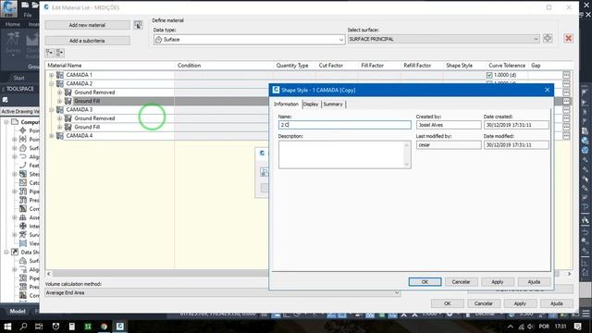Click the horizontal scrollbar right arrow

pyautogui.click(x=569, y=274)
